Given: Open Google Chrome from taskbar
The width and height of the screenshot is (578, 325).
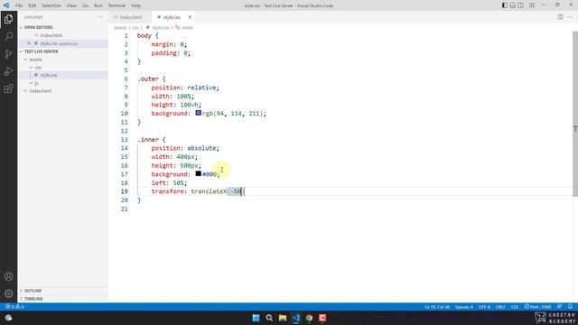Looking at the screenshot, I should tap(309, 318).
